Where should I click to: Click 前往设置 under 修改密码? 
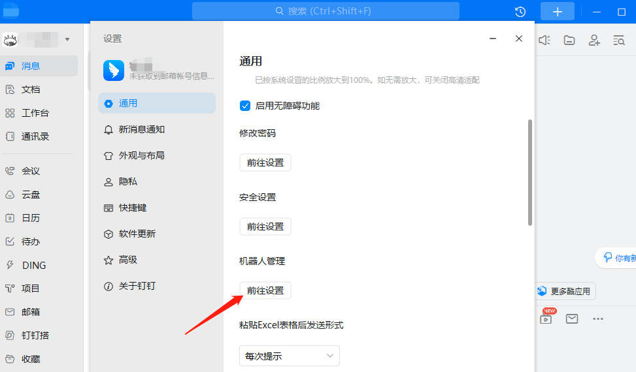click(265, 163)
